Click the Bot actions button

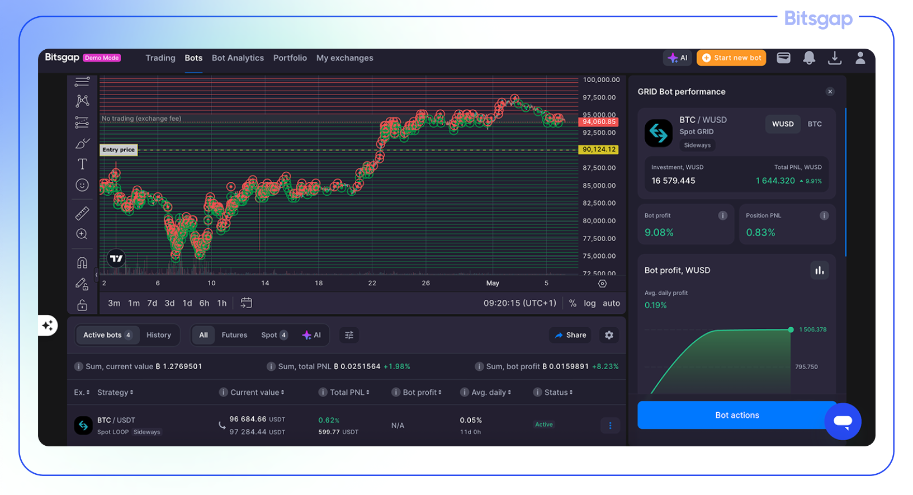pyautogui.click(x=736, y=415)
